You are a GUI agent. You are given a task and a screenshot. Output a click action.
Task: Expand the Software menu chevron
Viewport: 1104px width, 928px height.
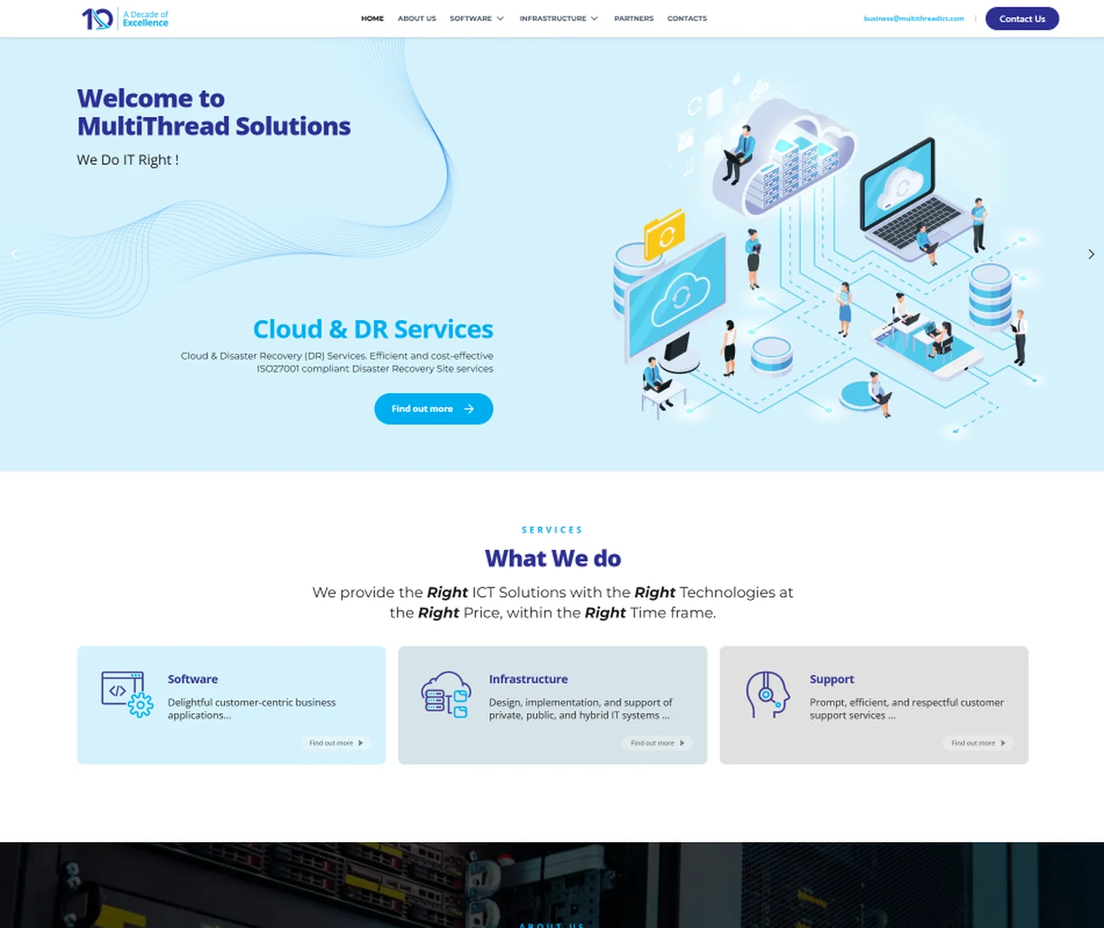(x=500, y=18)
